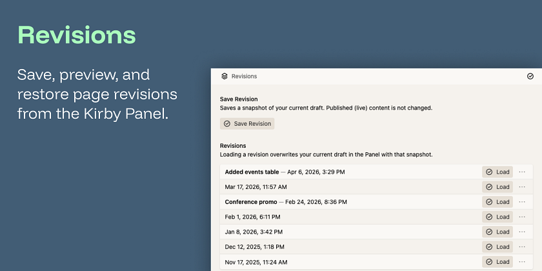Load the Conference promo revision
Viewport: 542px width, 271px height.
[497, 202]
